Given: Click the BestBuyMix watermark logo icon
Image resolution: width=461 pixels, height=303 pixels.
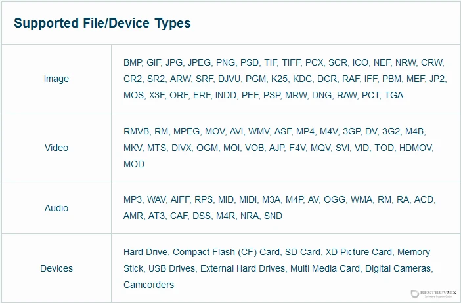Looking at the screenshot, I should coord(414,294).
